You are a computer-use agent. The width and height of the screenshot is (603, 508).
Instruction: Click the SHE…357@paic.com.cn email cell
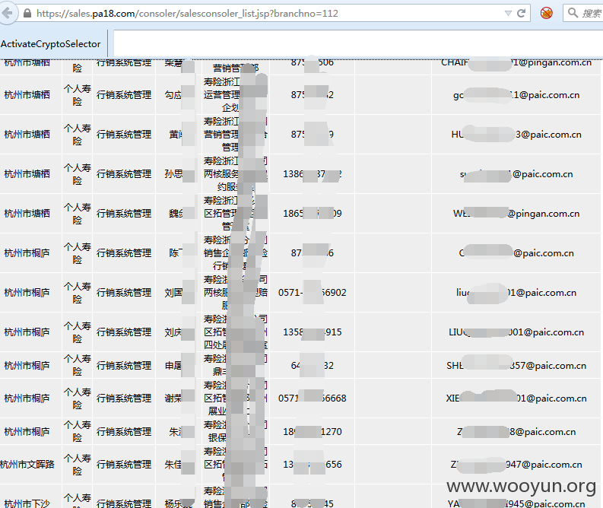516,365
